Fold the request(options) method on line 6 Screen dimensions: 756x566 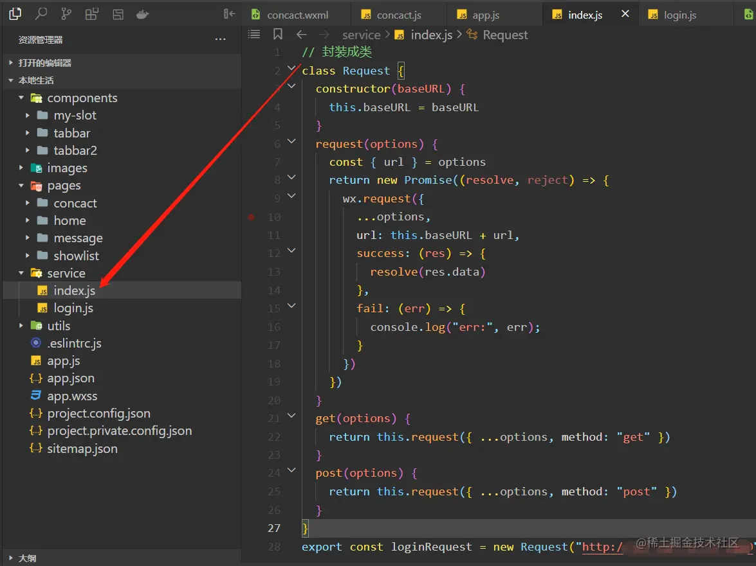[x=291, y=141]
